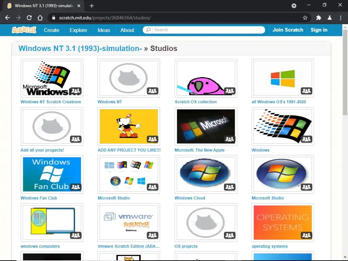
Task: Click Add all your progects! link
Action: [x=42, y=150]
